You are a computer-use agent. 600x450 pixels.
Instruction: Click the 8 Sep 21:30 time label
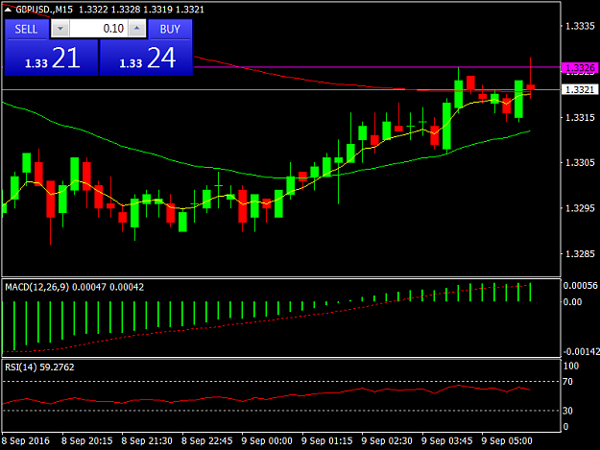point(147,440)
